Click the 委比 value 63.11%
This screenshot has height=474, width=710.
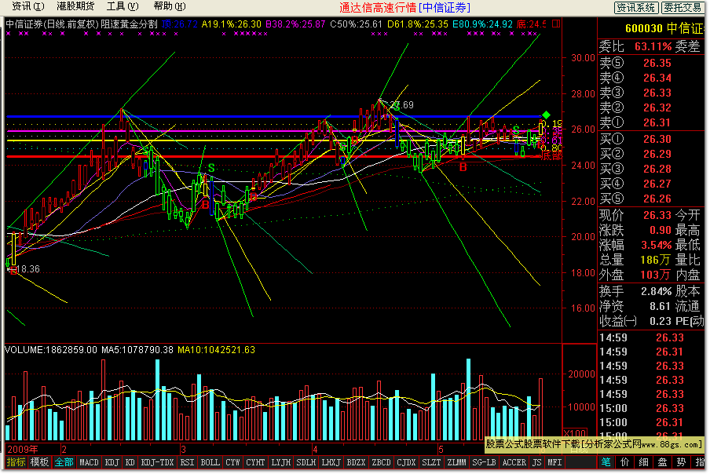coord(653,46)
